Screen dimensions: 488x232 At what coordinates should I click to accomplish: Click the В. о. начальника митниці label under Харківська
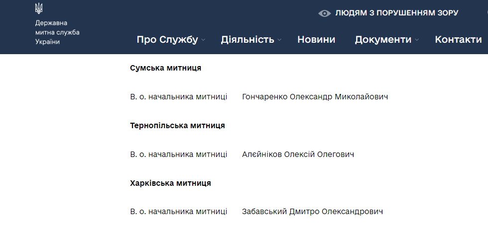[179, 212]
